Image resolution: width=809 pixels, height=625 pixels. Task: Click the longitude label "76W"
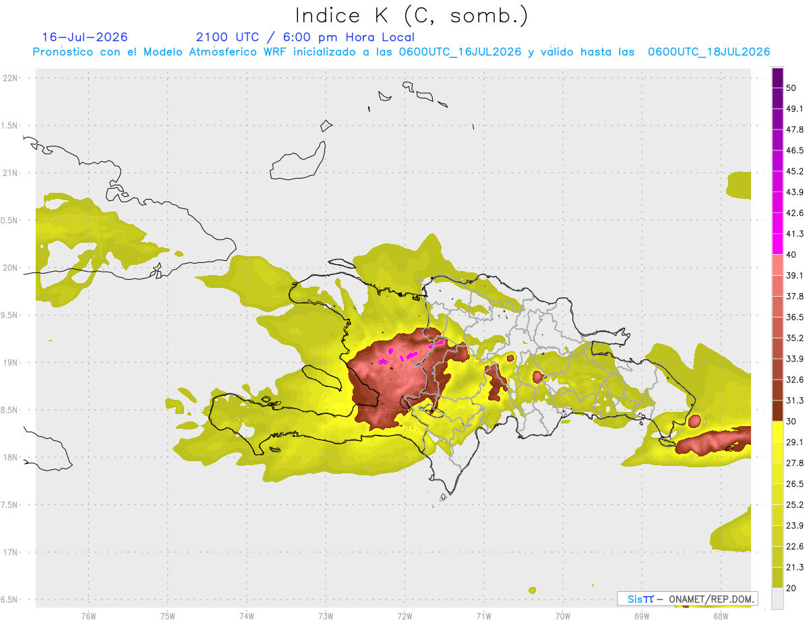point(88,617)
